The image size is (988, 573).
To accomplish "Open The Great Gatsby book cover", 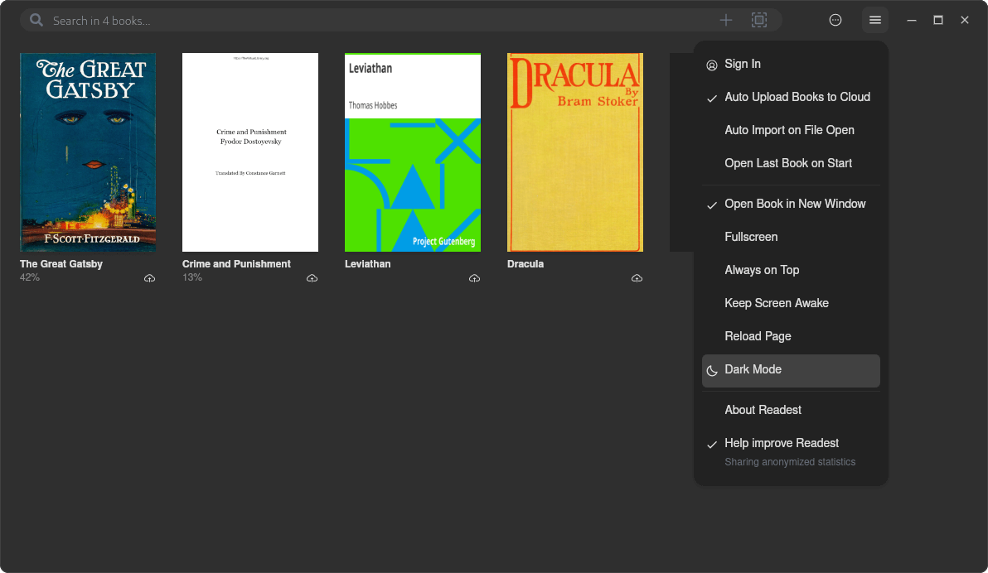I will (x=88, y=152).
